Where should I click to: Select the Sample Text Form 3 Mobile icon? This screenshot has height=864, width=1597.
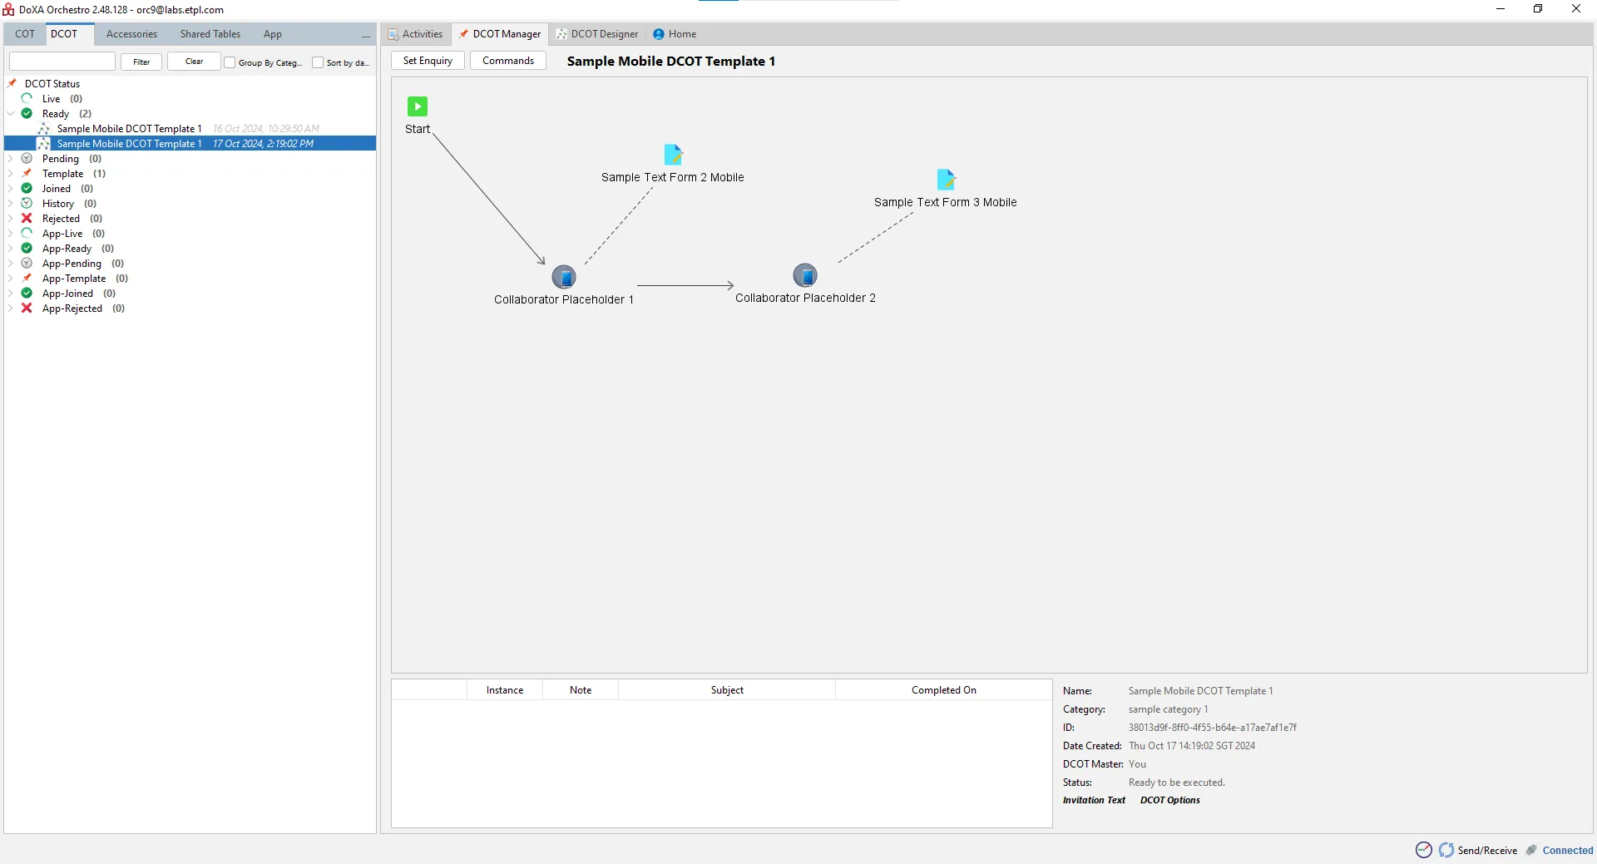pos(946,180)
